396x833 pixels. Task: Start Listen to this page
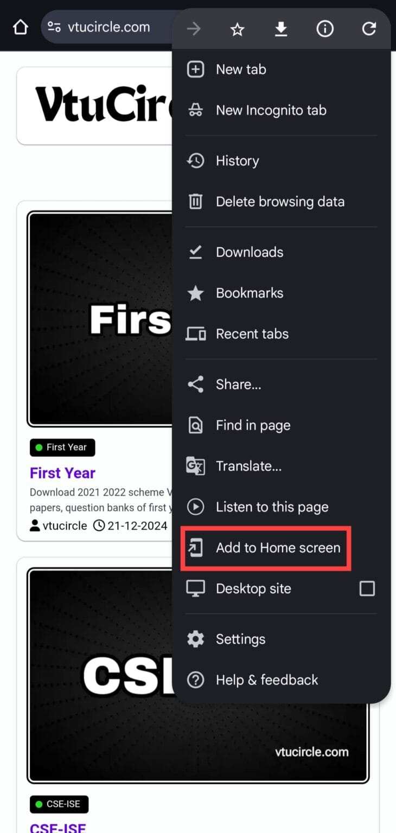tap(281, 507)
